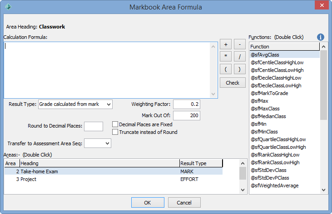Click the formula box scroll up arrow

(213, 47)
